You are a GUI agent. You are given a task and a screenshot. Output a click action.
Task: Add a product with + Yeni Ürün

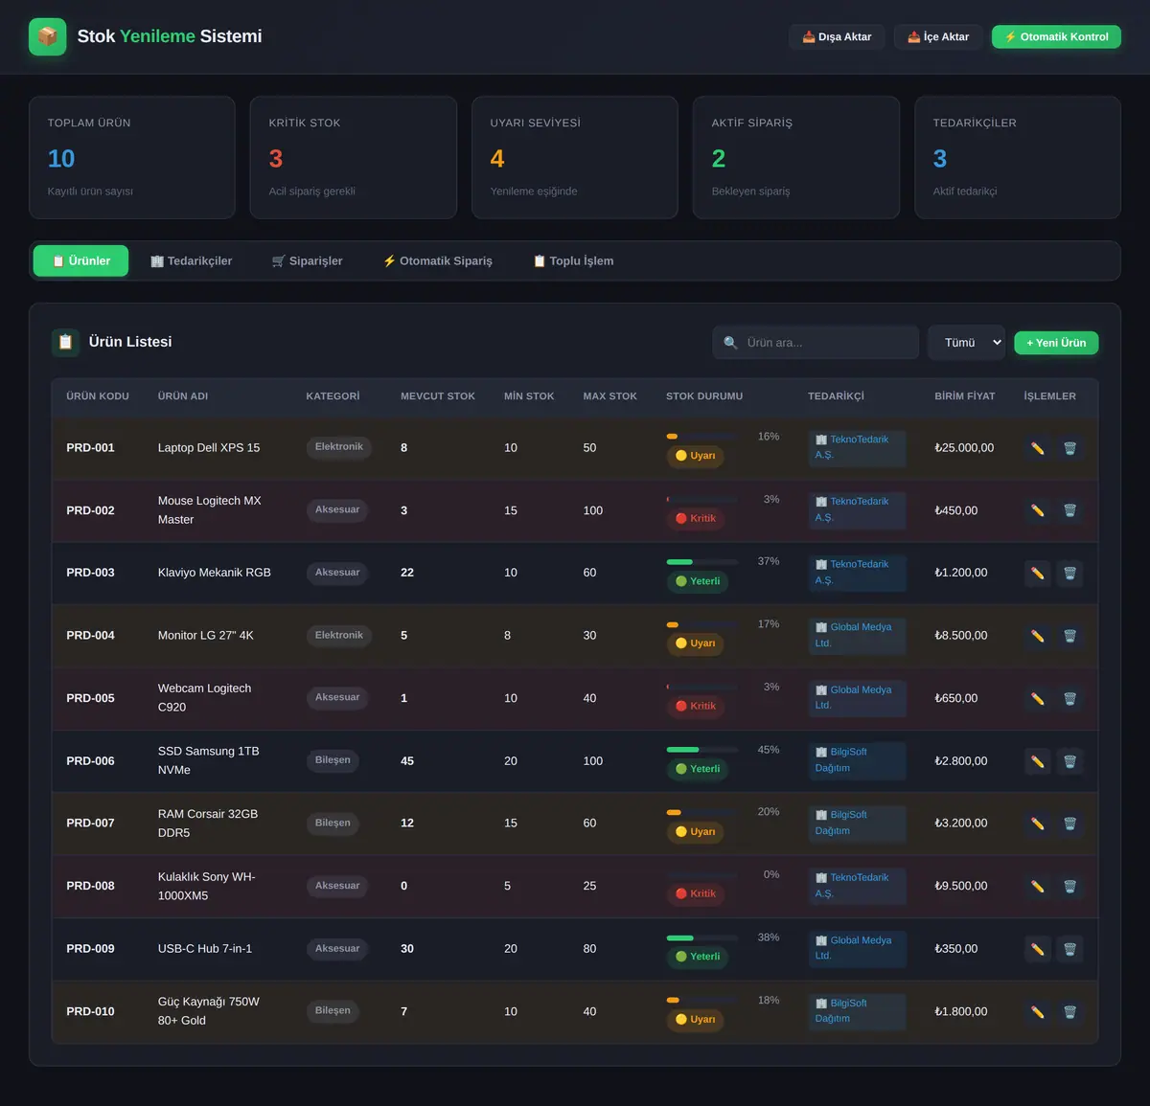(1056, 343)
